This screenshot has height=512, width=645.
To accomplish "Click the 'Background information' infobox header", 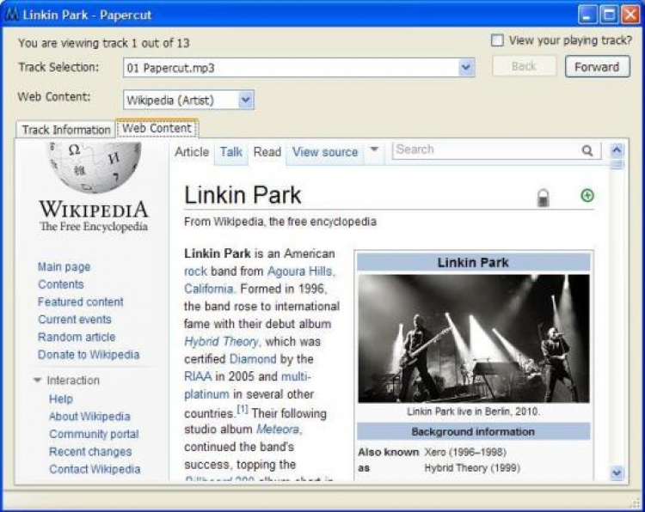I will [474, 432].
